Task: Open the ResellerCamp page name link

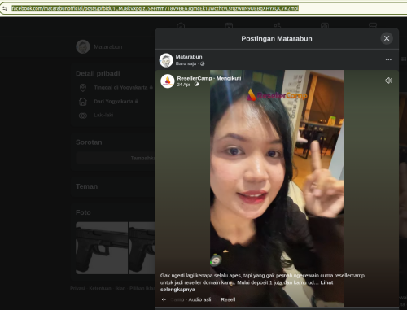Action: click(195, 78)
